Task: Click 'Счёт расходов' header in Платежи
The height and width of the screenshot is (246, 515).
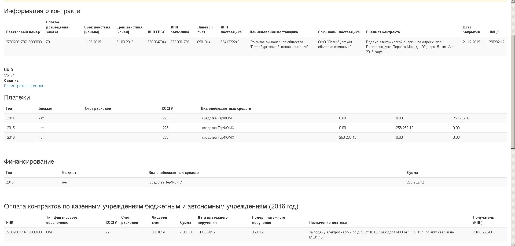Action: click(98, 108)
